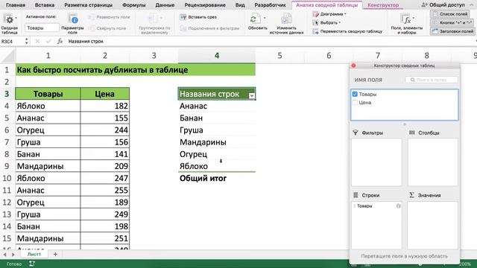The width and height of the screenshot is (477, 268).
Task: Click the info icon beside Товары in Строки
Action: [x=398, y=206]
